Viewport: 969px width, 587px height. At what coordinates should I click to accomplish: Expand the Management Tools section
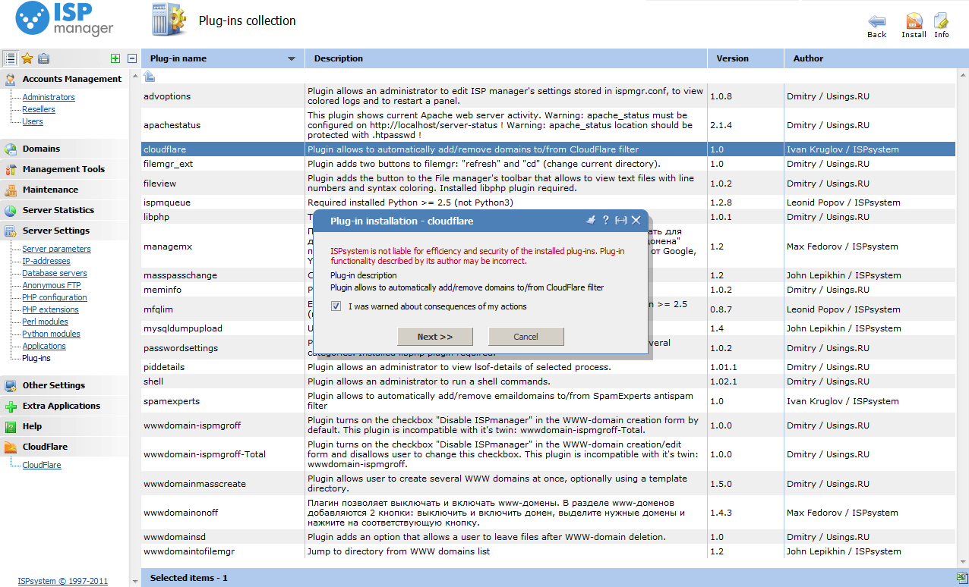tap(65, 169)
